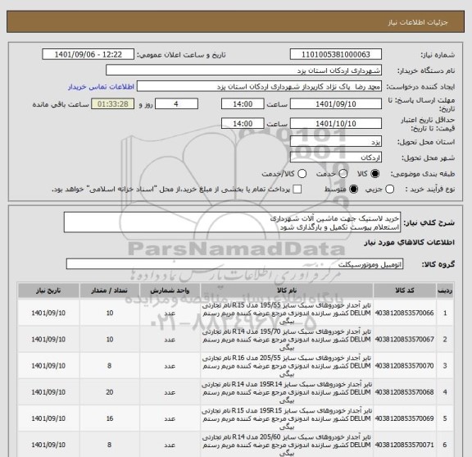
Task: Click the response deadline date 1401/09/10 field
Action: point(336,104)
